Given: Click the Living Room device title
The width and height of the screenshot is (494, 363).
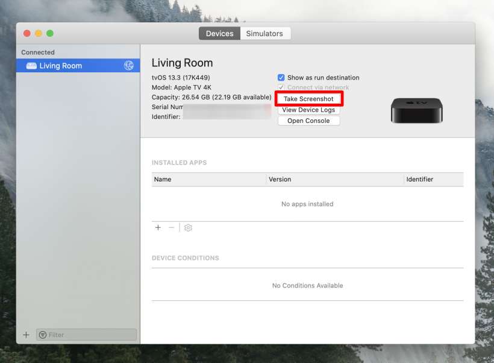Looking at the screenshot, I should [182, 63].
